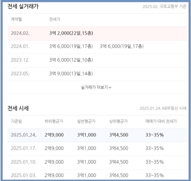Click the 전세 시세 section heading

tap(18, 108)
